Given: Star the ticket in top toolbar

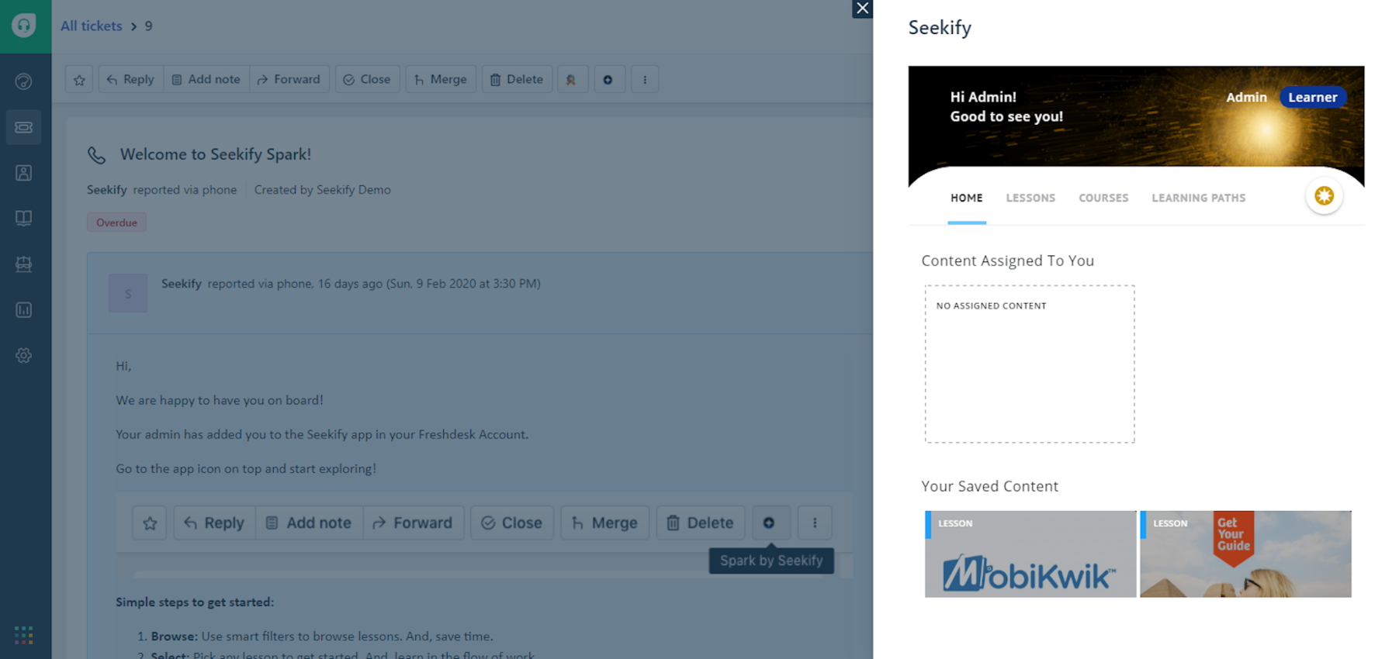Looking at the screenshot, I should point(79,79).
